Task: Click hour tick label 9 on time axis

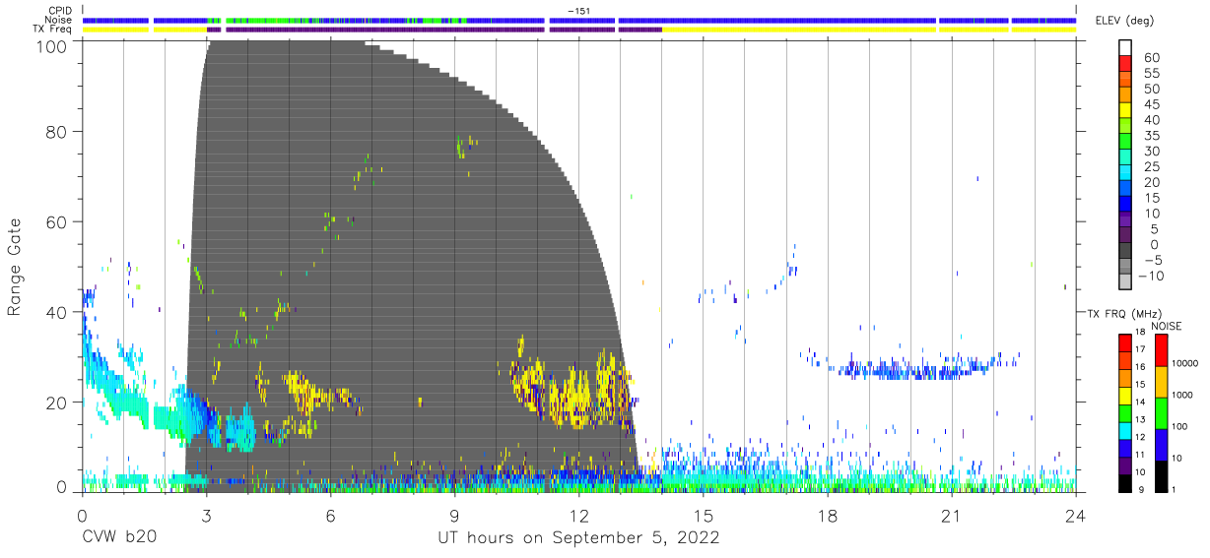Action: coord(454,515)
